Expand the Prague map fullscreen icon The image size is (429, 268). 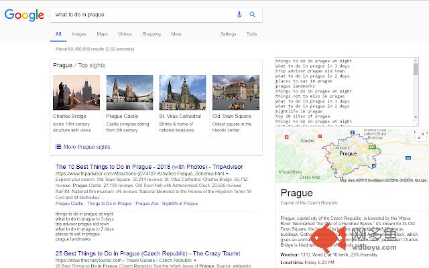pyautogui.click(x=421, y=136)
